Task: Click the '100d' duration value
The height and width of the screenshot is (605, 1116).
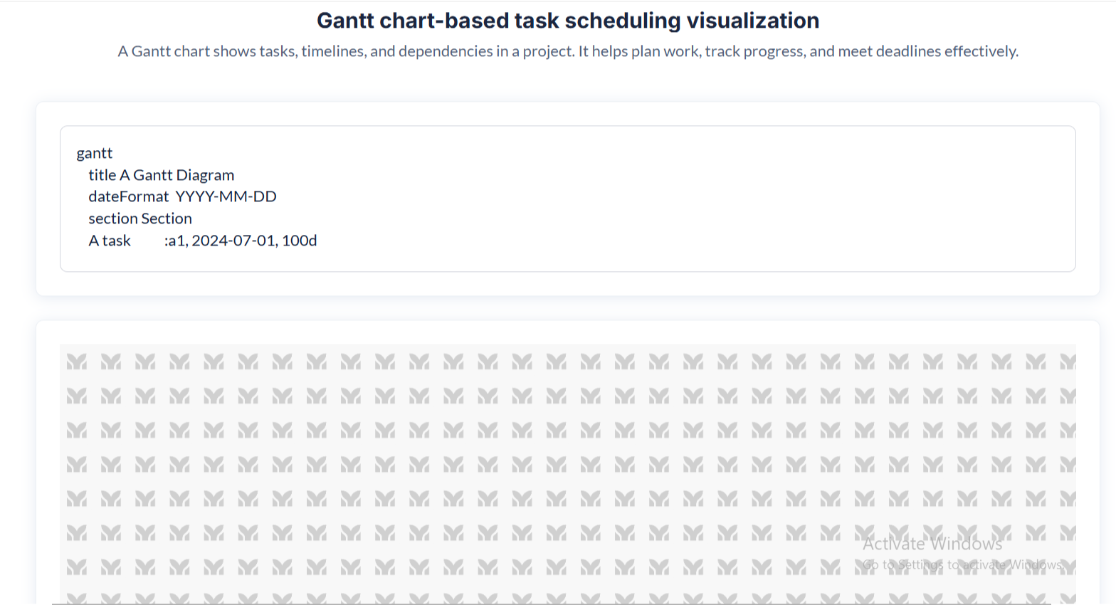Action: tap(300, 241)
